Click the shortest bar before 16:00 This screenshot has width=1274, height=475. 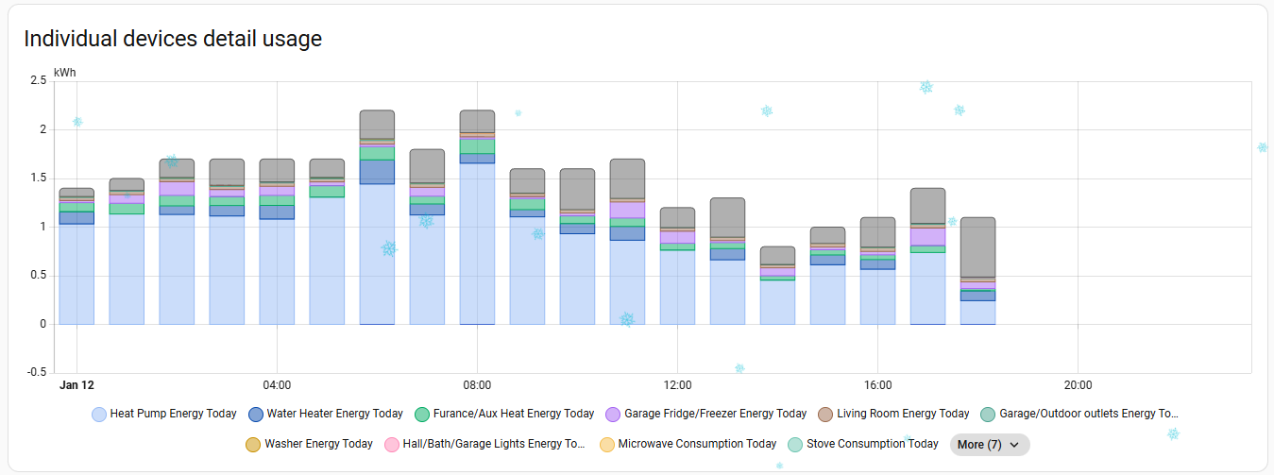tap(777, 293)
